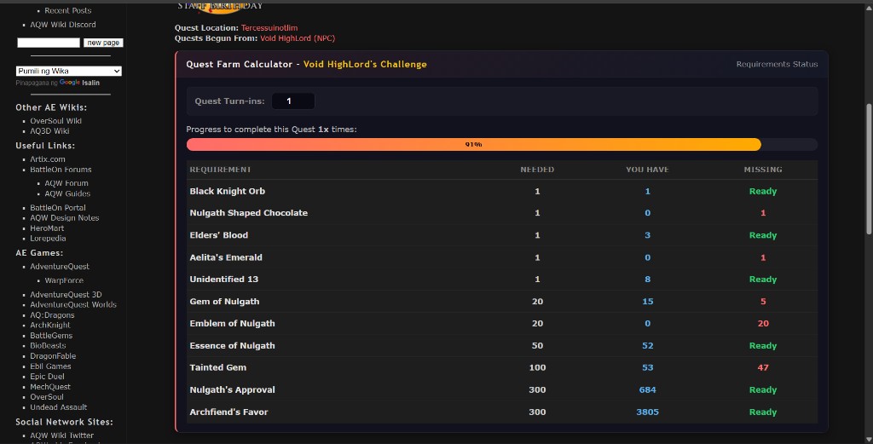Viewport: 873px width, 444px height.
Task: Click the Requirements Status label
Action: (x=777, y=64)
